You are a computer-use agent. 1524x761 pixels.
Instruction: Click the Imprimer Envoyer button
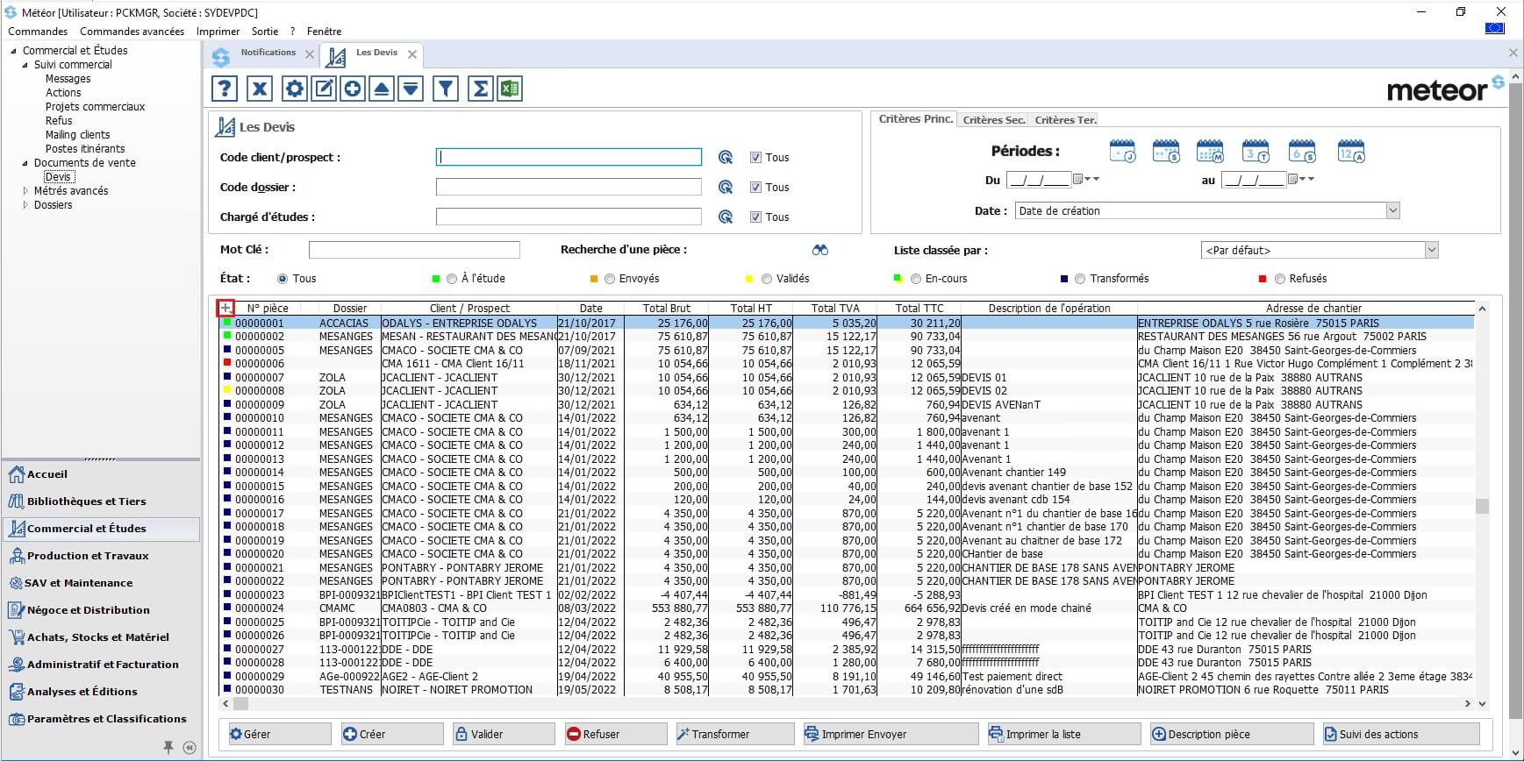pyautogui.click(x=891, y=734)
